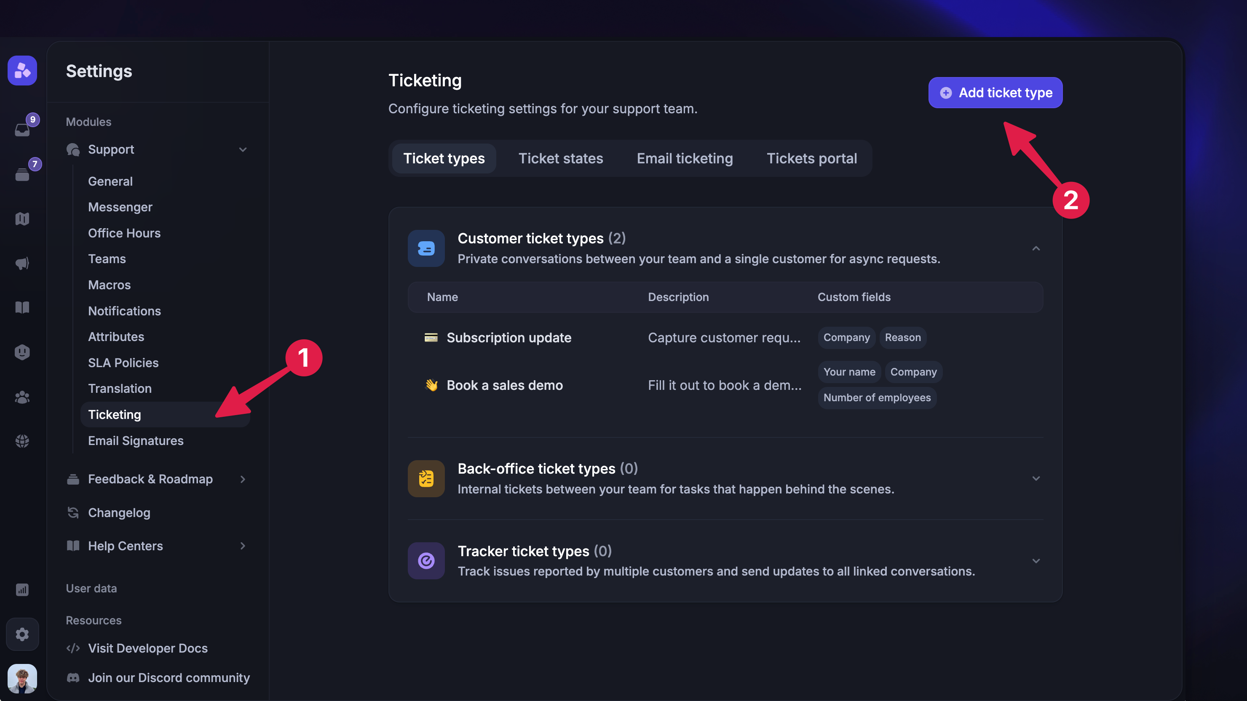1247x701 pixels.
Task: Switch to the Ticket states tab
Action: click(561, 158)
